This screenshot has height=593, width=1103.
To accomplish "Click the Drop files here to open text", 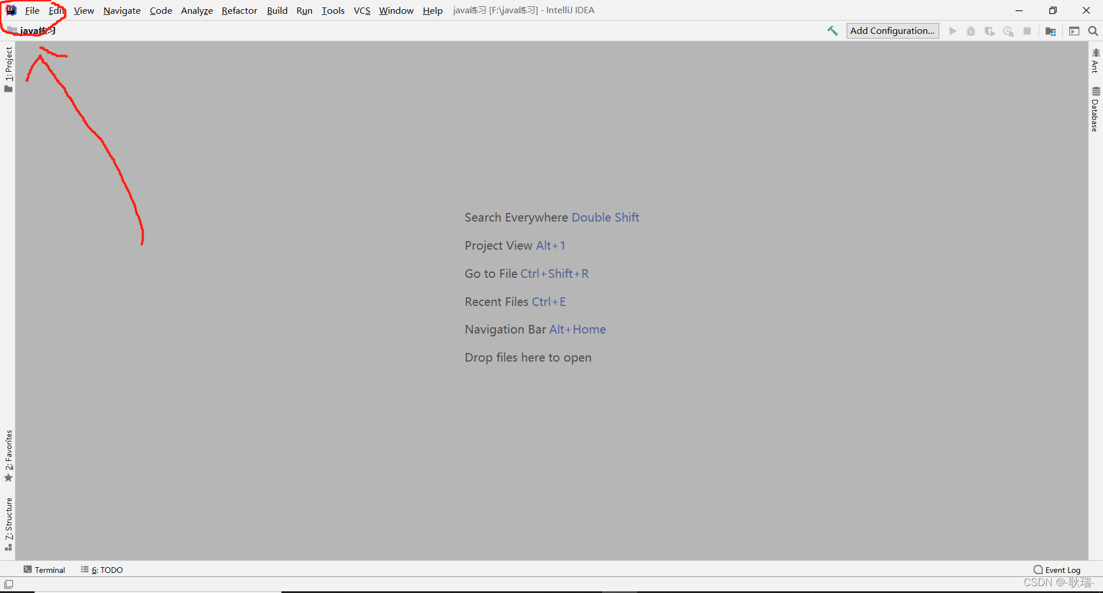I will pos(528,358).
